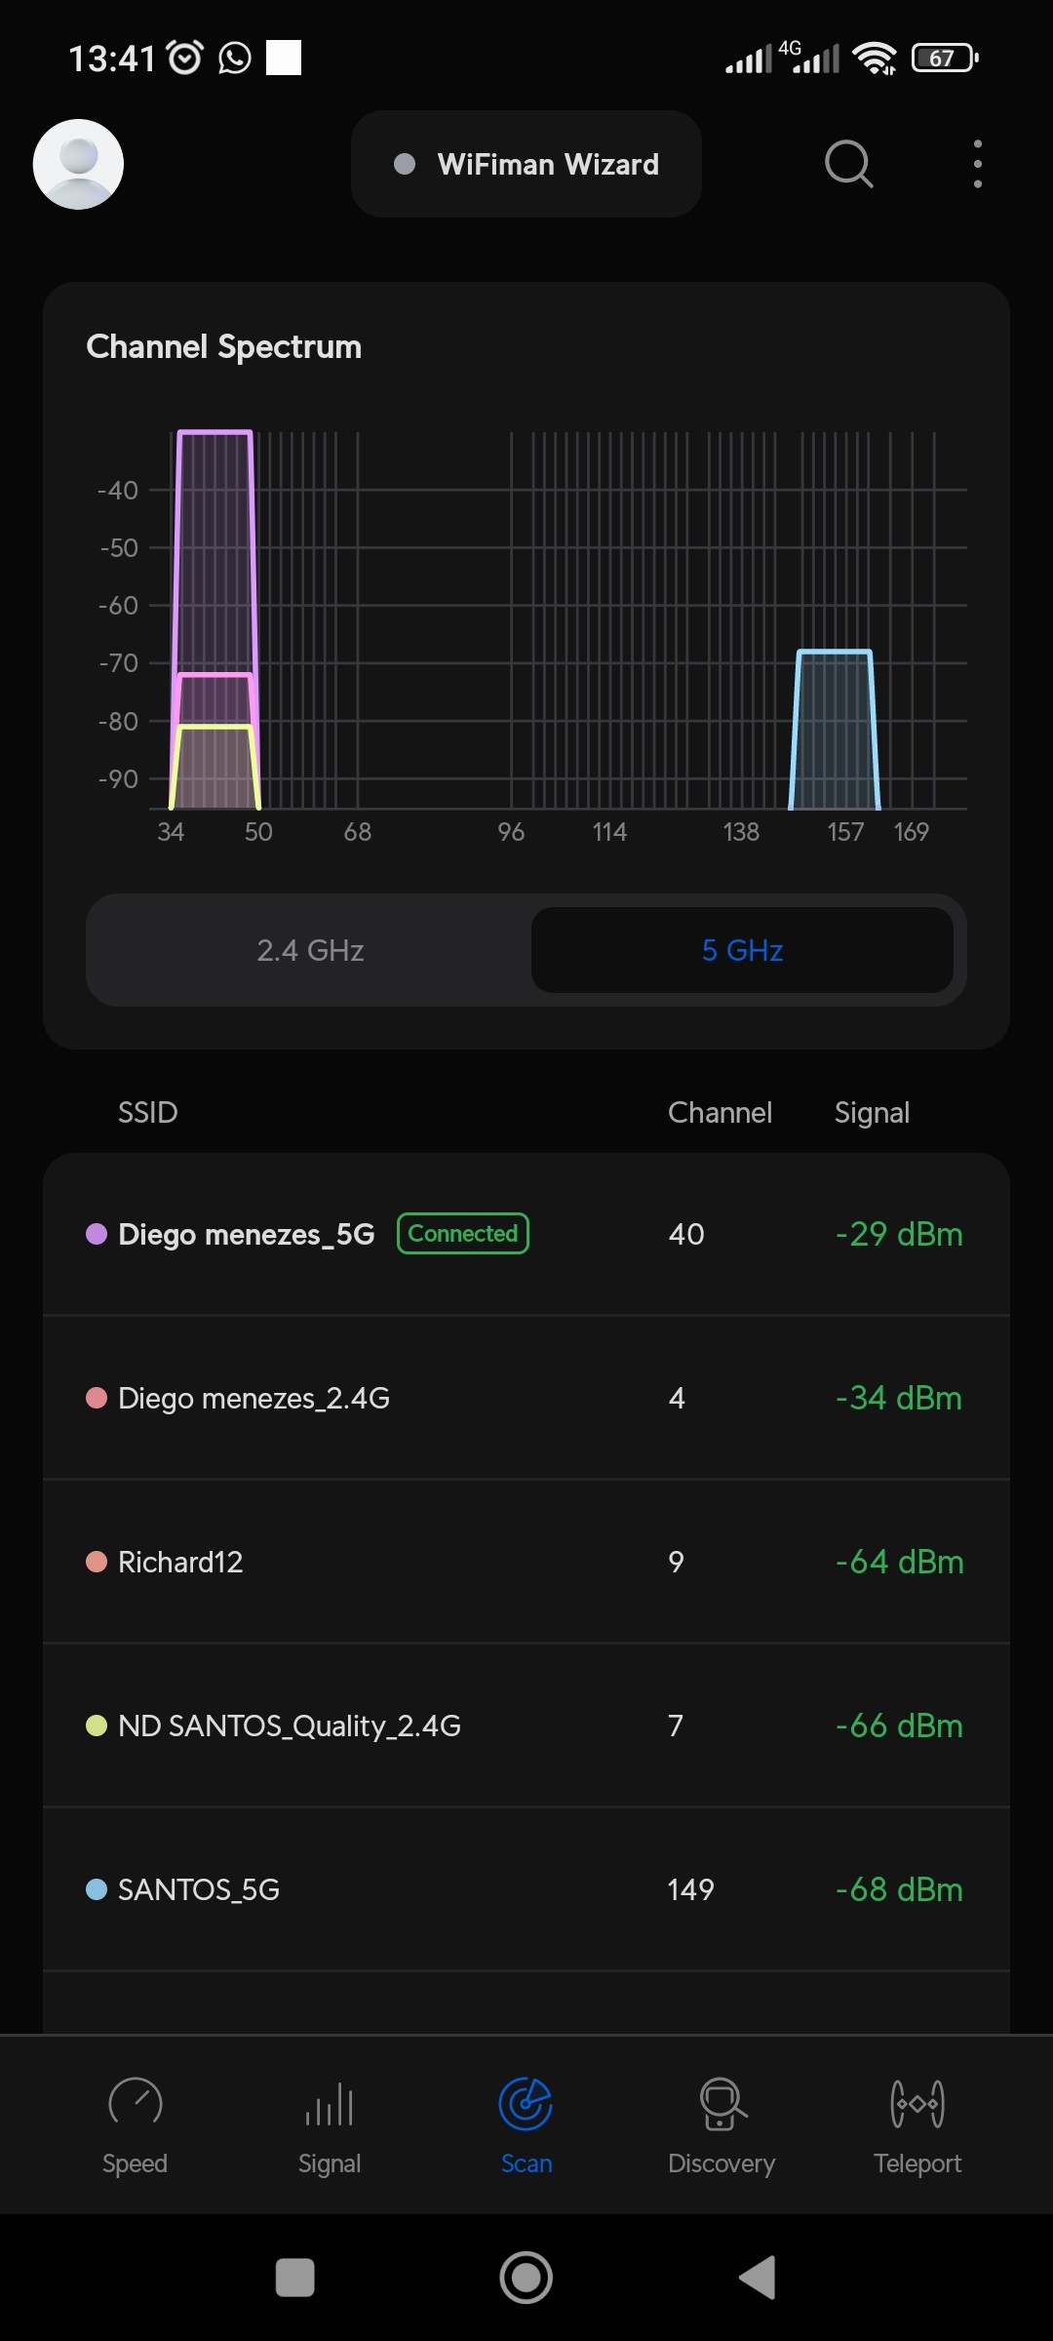Open the WiFiman Wizard selector
1053x2341 pixels.
pos(526,164)
